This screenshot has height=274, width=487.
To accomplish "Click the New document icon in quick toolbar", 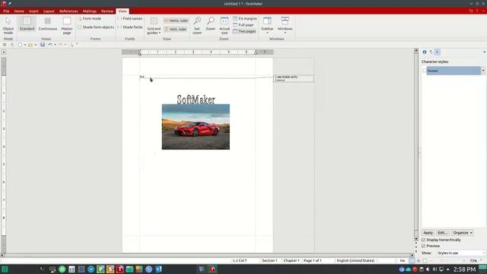I will [20, 45].
